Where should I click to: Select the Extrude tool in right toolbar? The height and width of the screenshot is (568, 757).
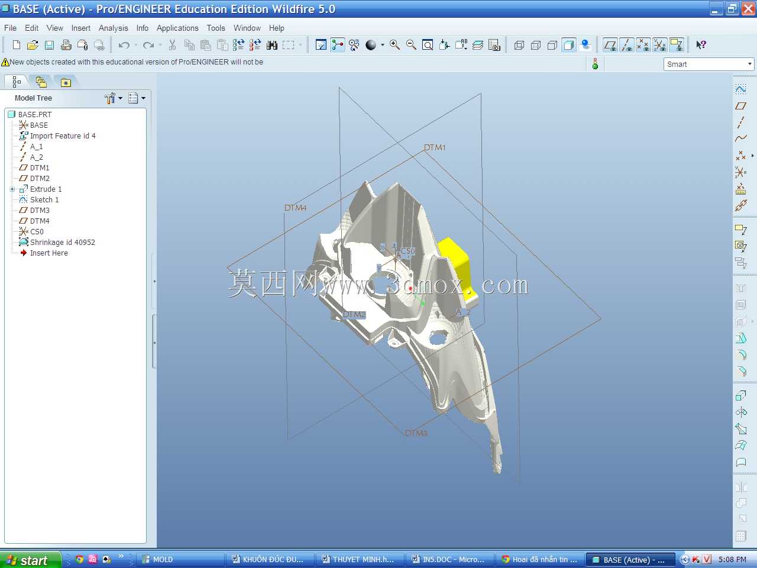(740, 395)
